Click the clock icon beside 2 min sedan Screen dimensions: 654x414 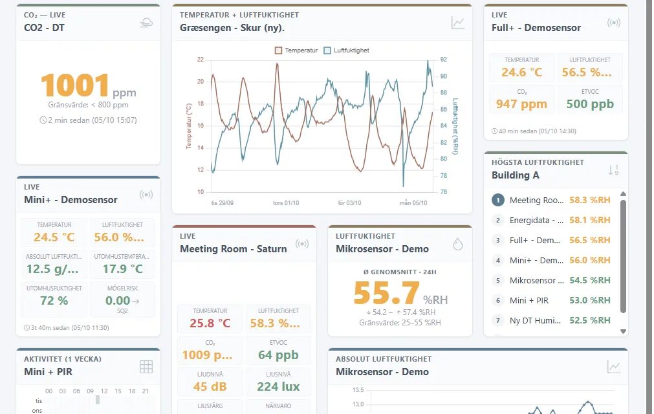point(43,120)
